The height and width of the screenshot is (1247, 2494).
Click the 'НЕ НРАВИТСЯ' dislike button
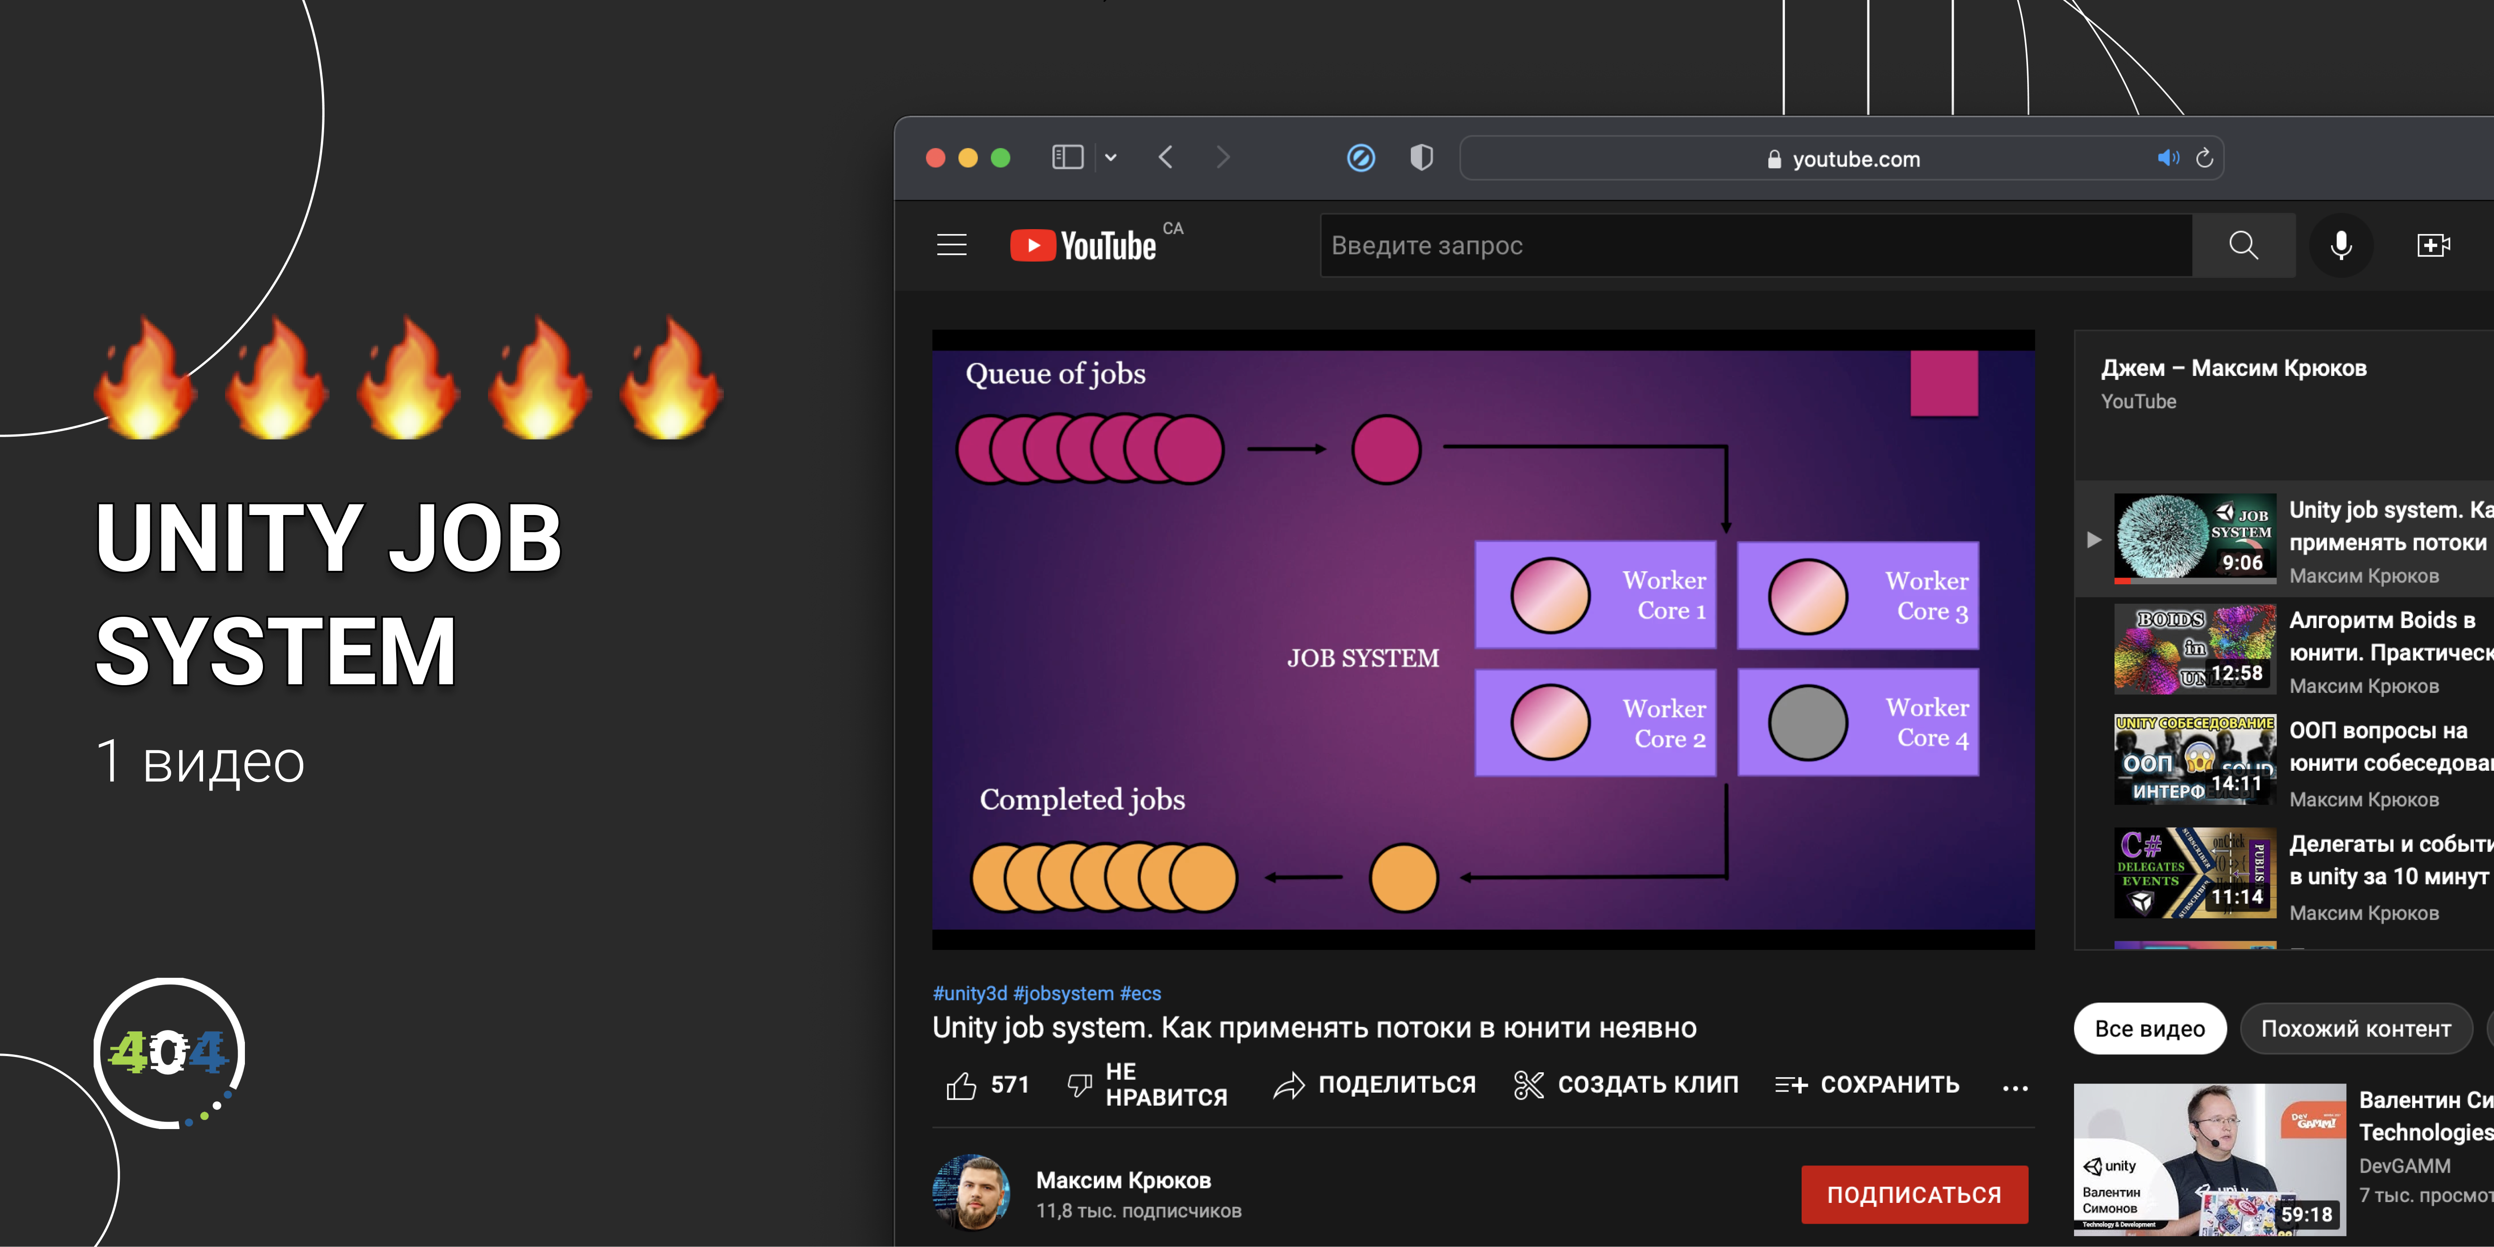pos(1147,1085)
